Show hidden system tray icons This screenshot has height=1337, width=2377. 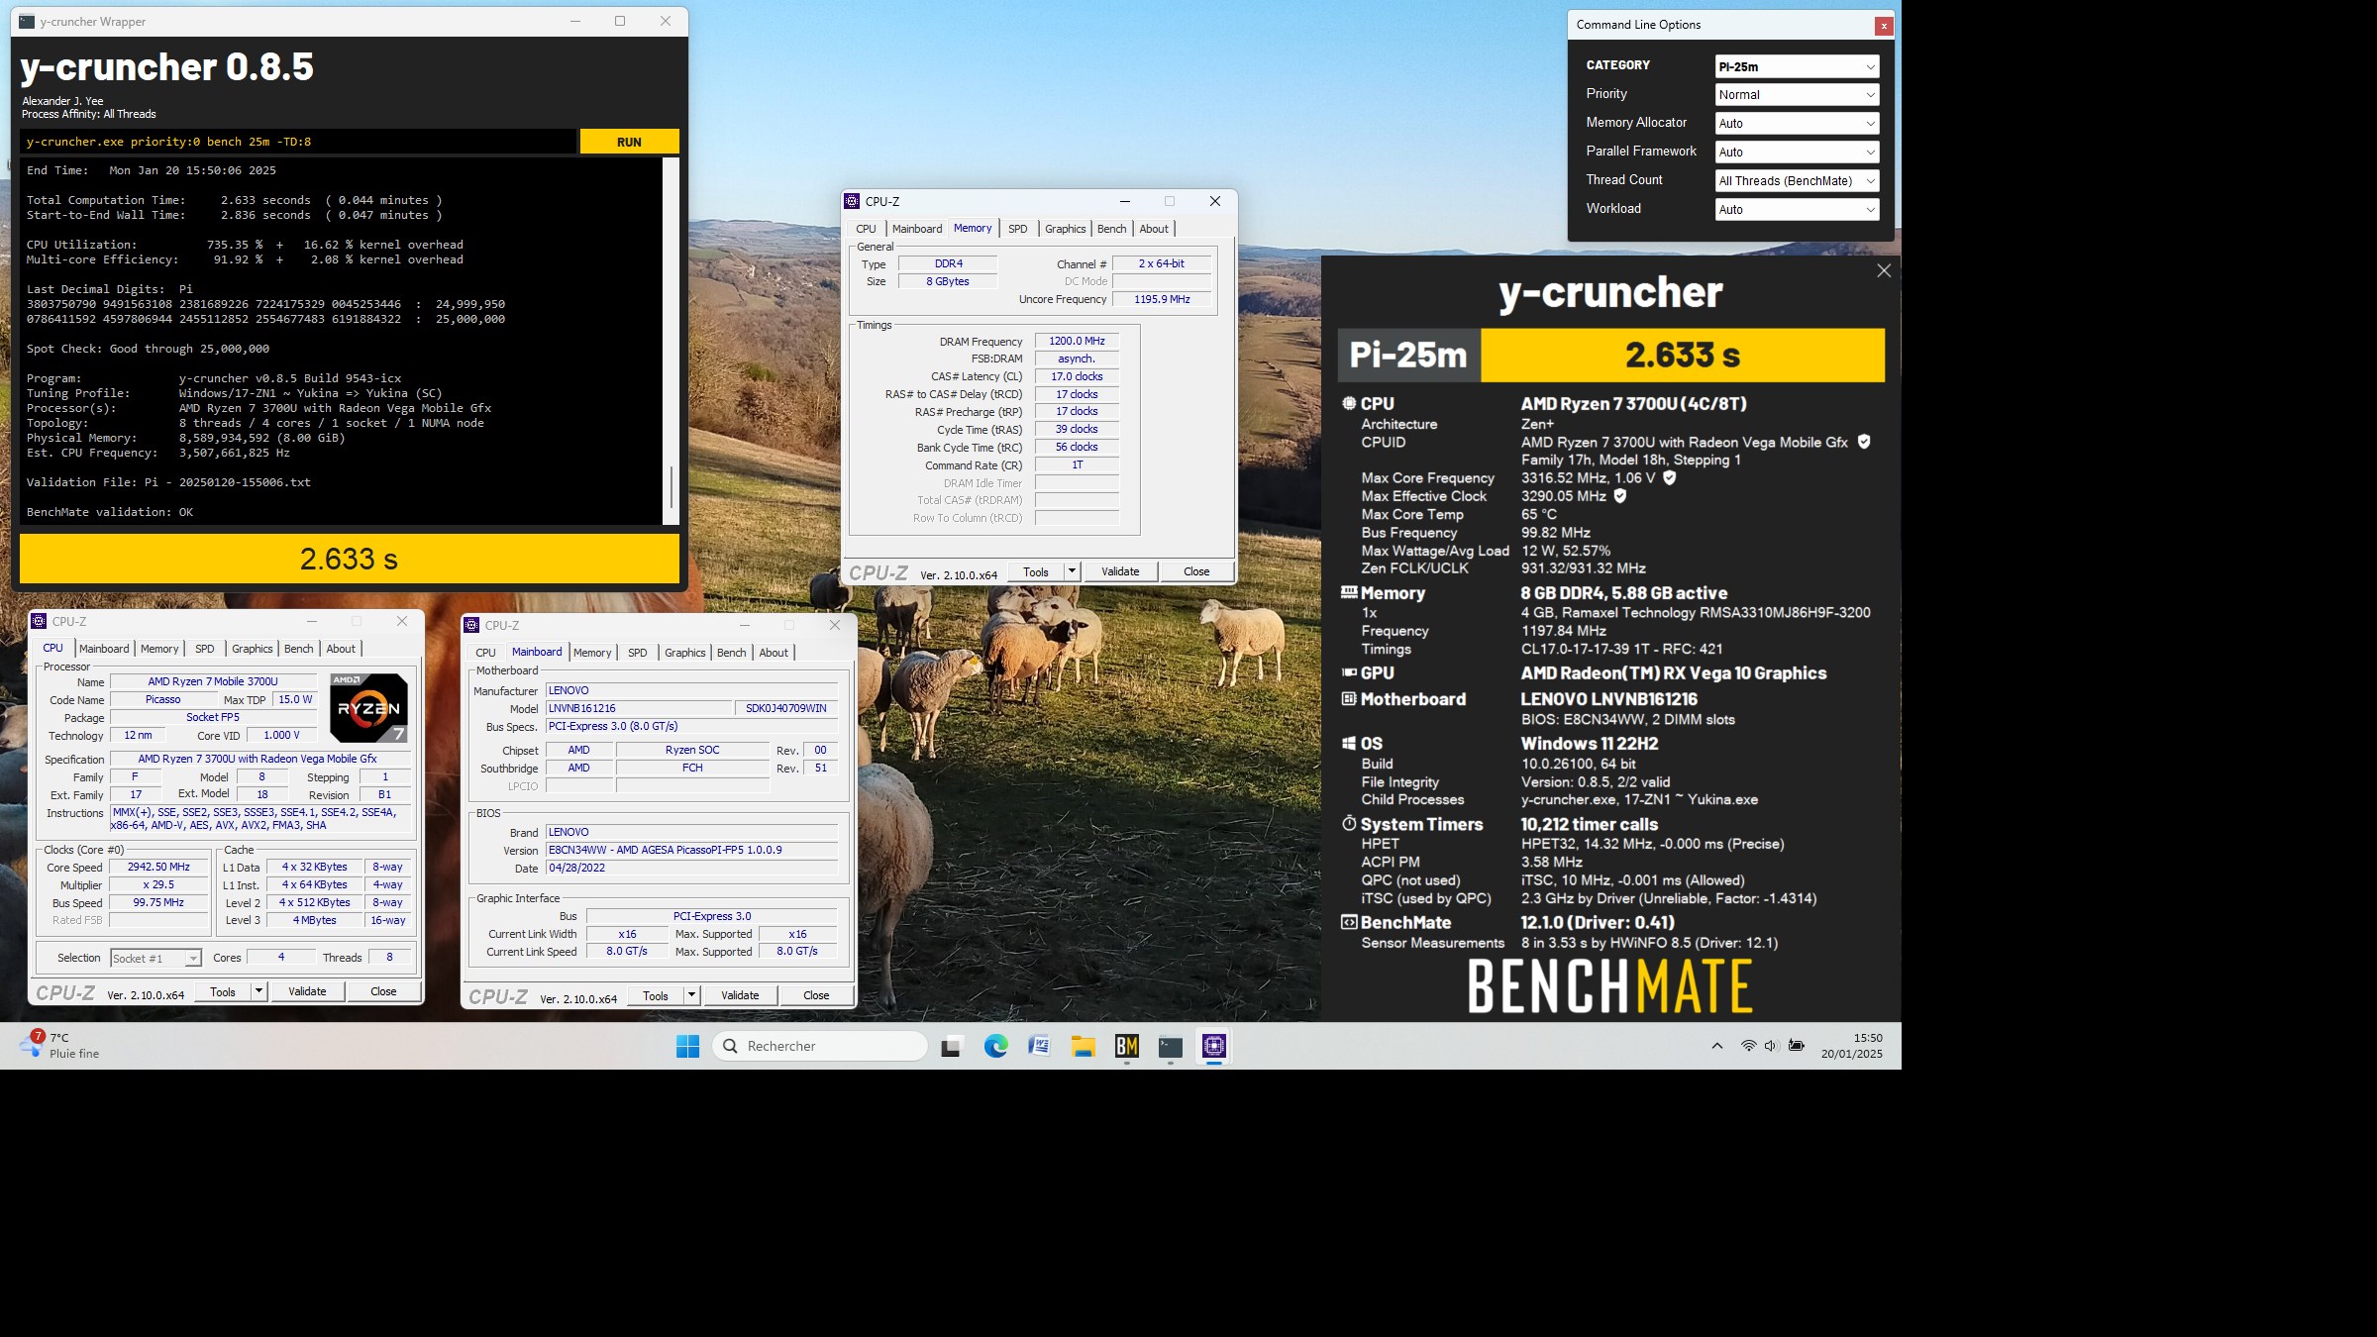click(x=1716, y=1046)
